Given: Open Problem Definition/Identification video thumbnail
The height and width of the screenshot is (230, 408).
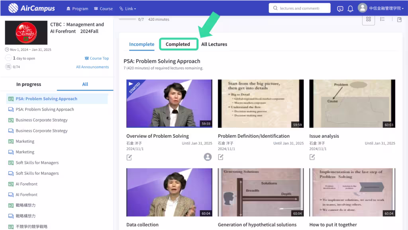Looking at the screenshot, I should point(261,103).
